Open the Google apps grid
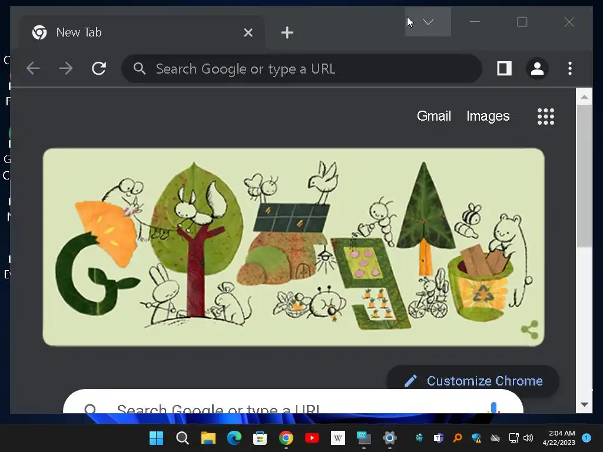 click(546, 117)
